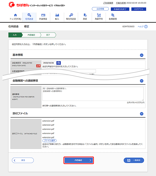Click the fourth extension.pdf file

(48, 133)
